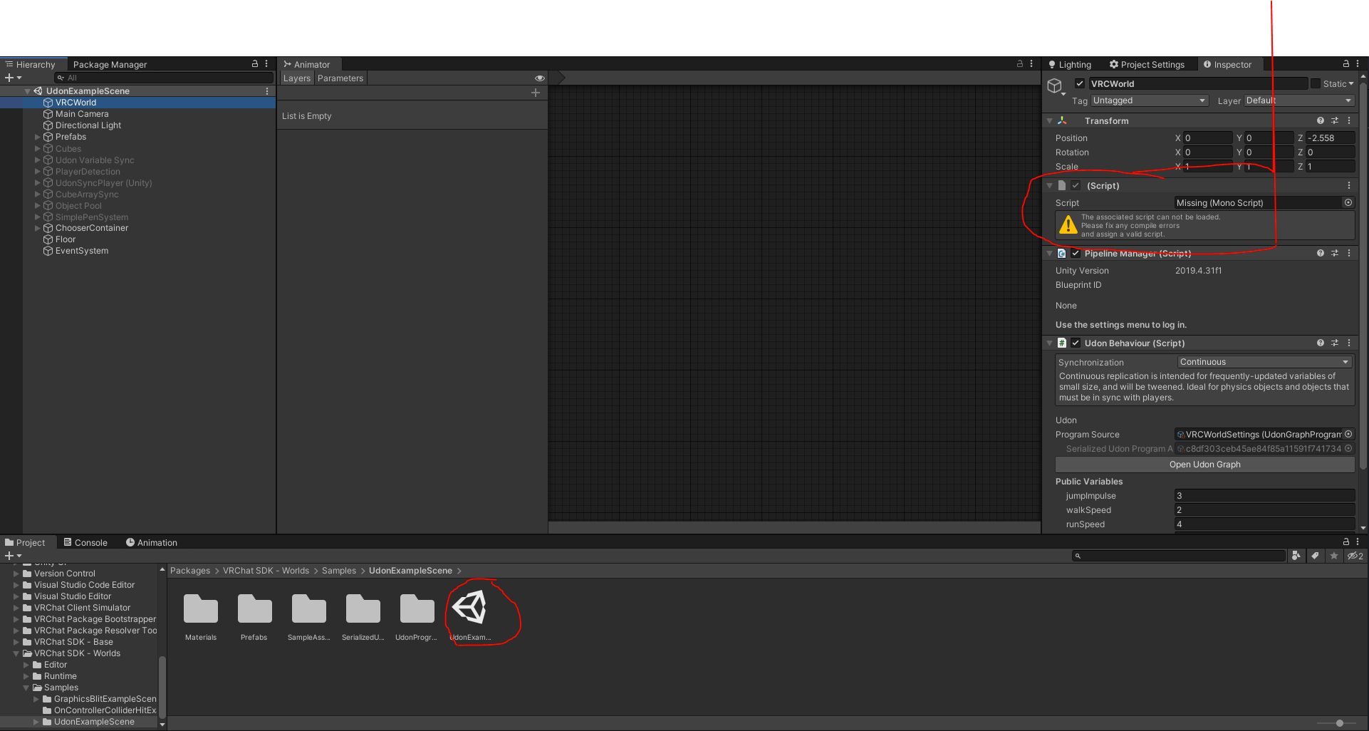The width and height of the screenshot is (1369, 731).
Task: Open the Program Source object picker
Action: pyautogui.click(x=1348, y=434)
